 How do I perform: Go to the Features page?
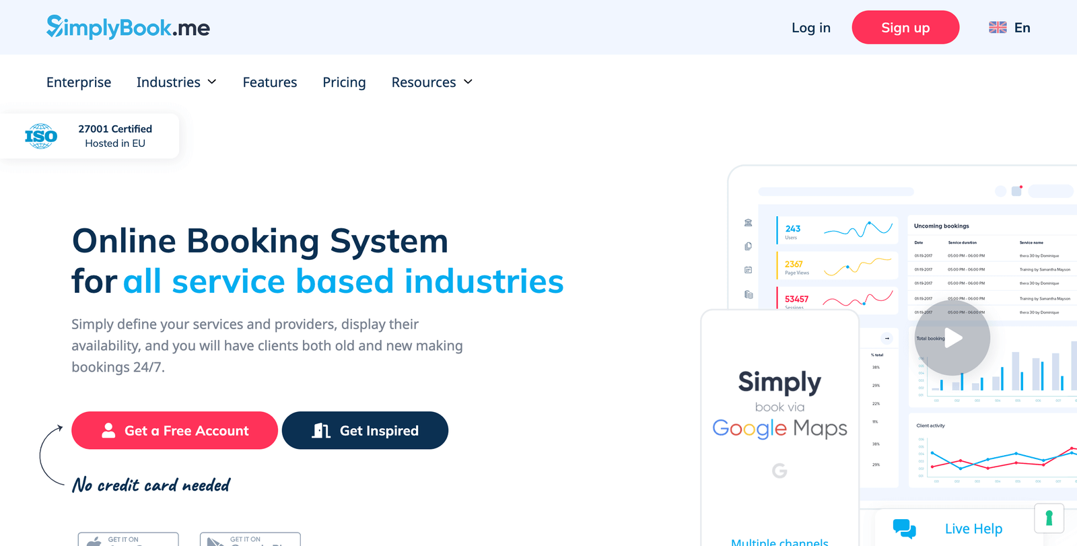[270, 82]
